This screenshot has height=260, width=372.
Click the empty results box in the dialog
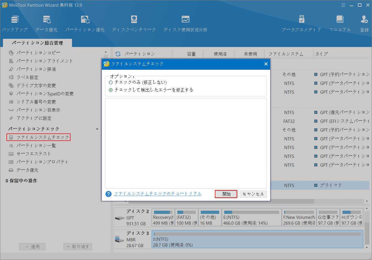(186, 143)
